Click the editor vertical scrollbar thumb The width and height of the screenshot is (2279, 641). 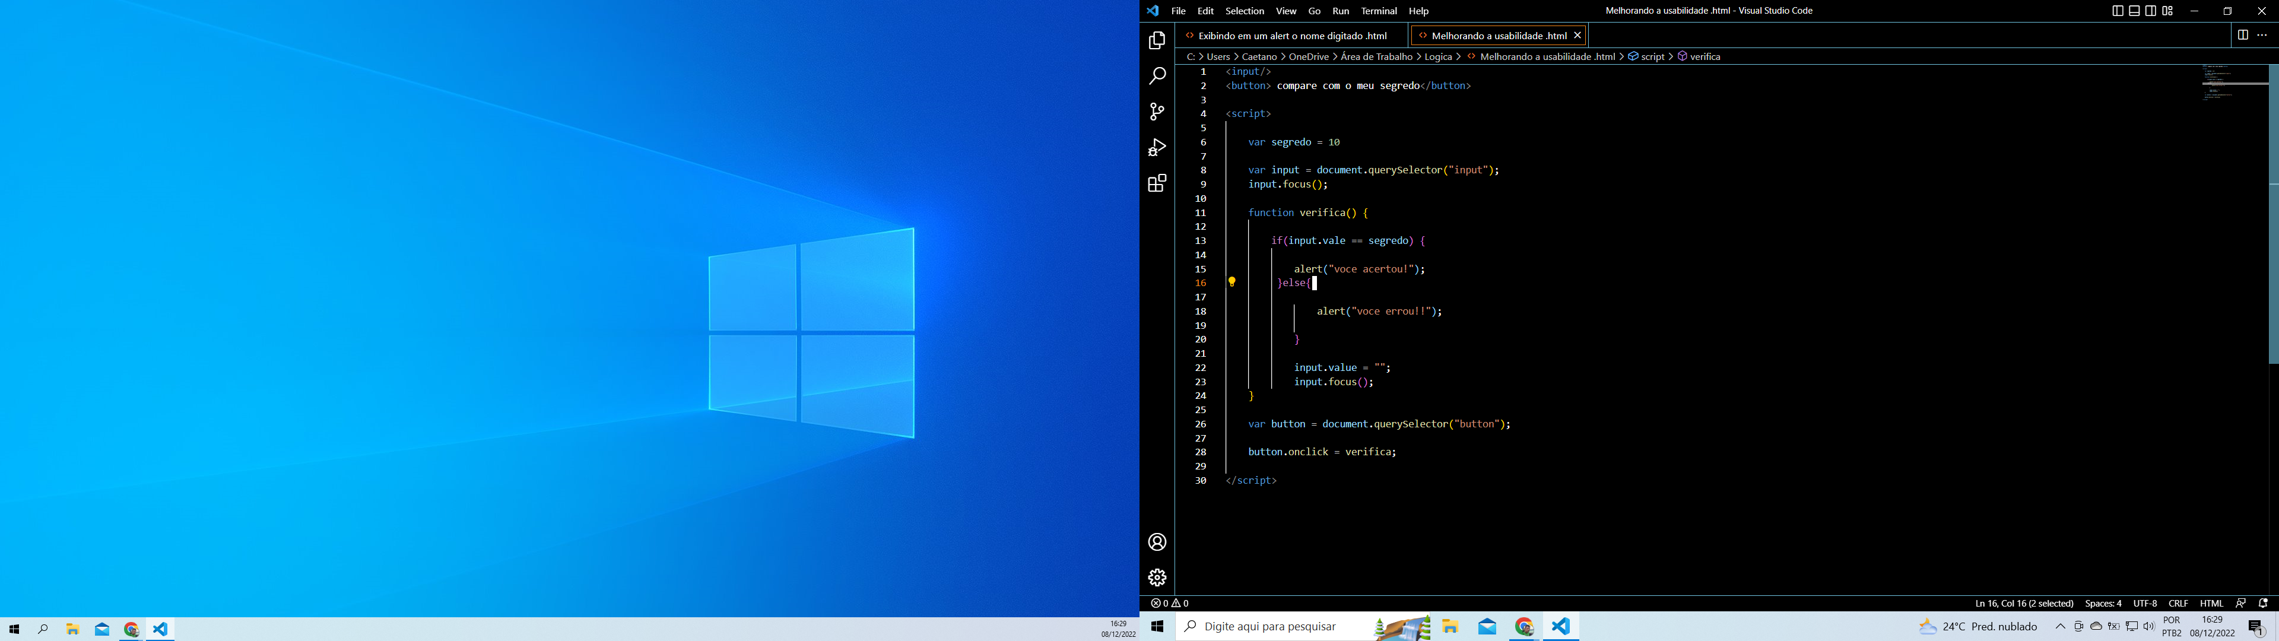point(2273,214)
